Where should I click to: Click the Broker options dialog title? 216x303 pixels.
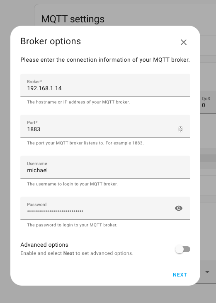click(51, 41)
